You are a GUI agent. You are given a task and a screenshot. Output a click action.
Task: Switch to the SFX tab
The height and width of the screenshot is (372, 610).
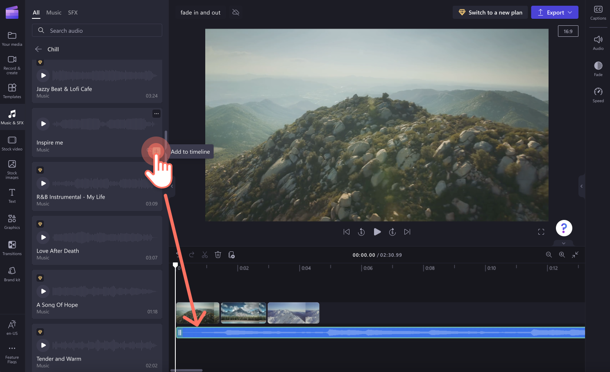click(x=73, y=12)
